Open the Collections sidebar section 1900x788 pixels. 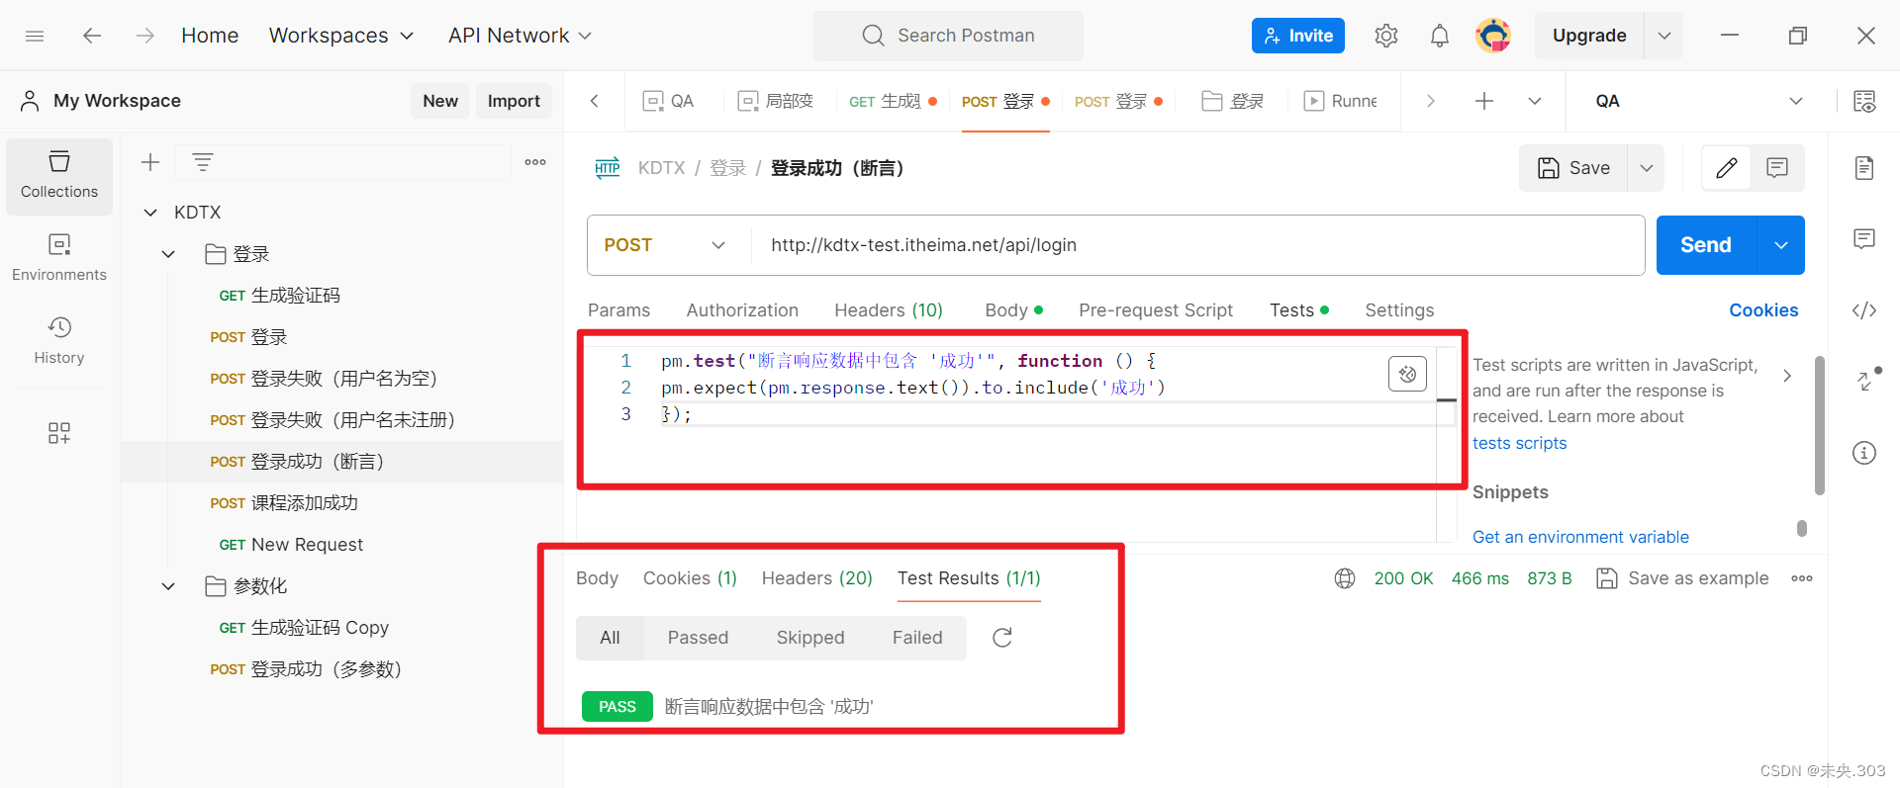click(x=59, y=175)
